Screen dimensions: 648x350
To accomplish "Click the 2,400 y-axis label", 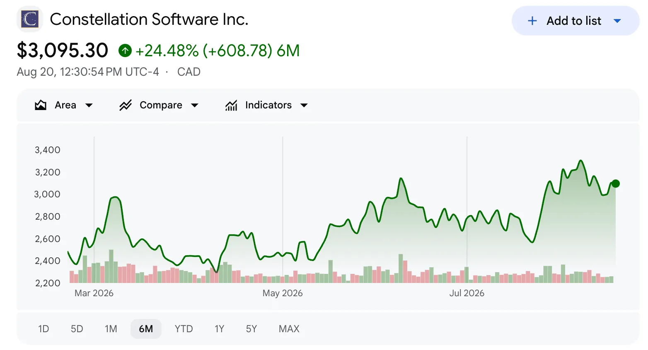I will coord(48,261).
